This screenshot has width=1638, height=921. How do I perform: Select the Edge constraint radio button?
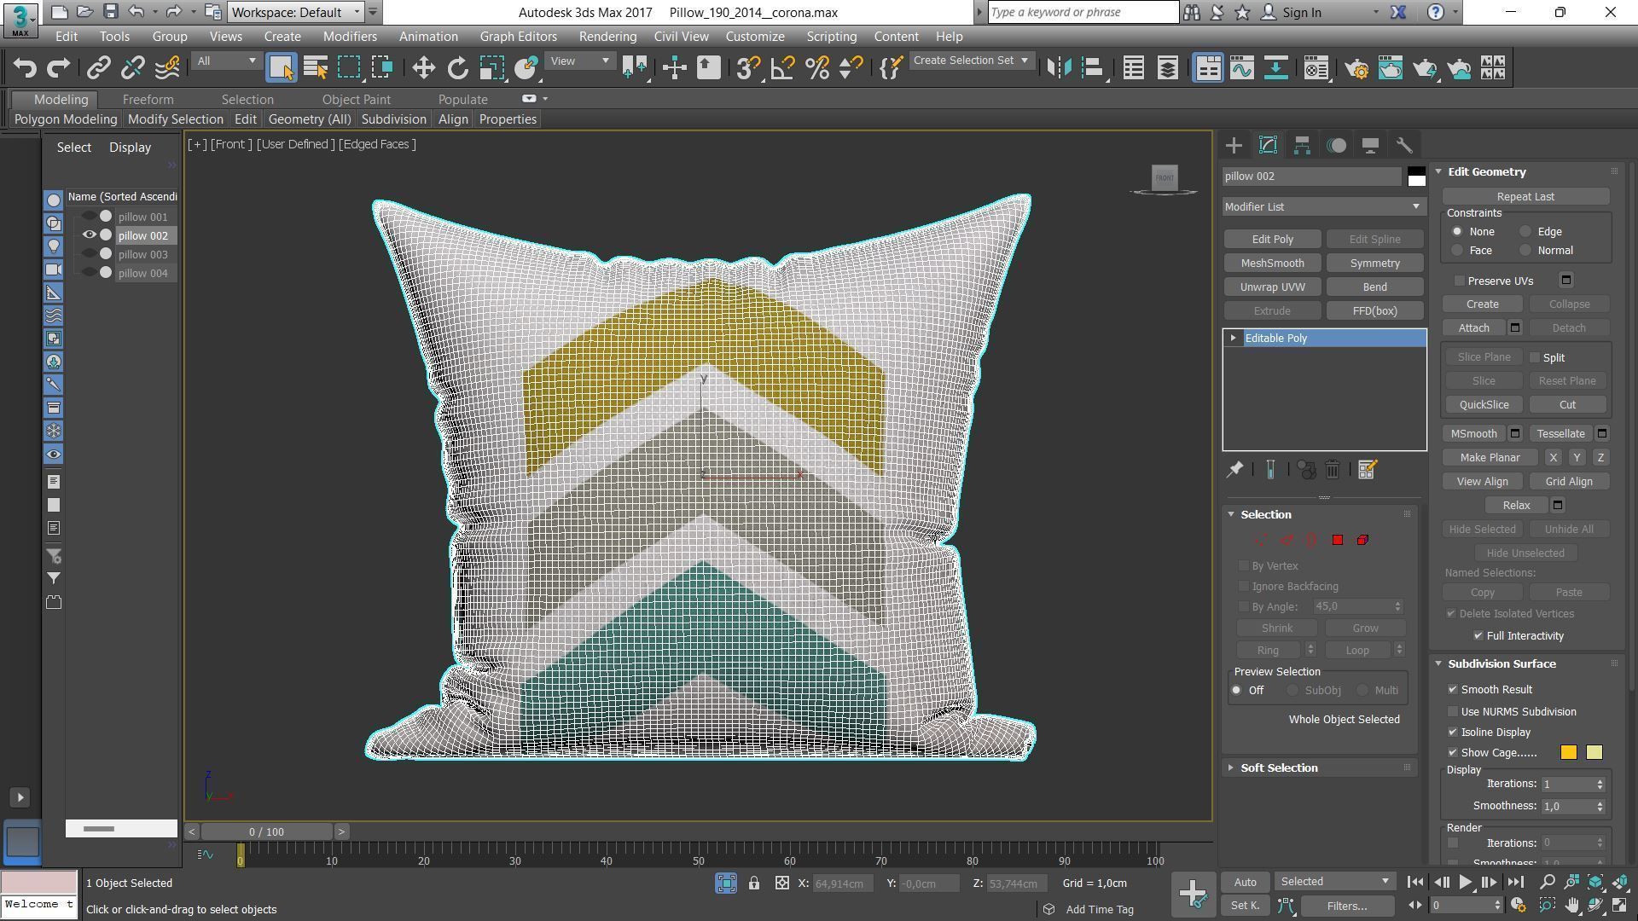1525,232
